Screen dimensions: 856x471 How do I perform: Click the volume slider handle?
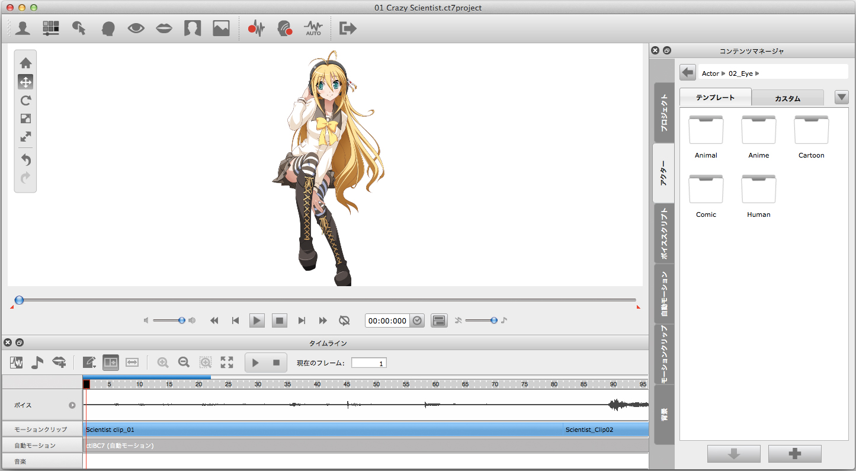pos(182,321)
